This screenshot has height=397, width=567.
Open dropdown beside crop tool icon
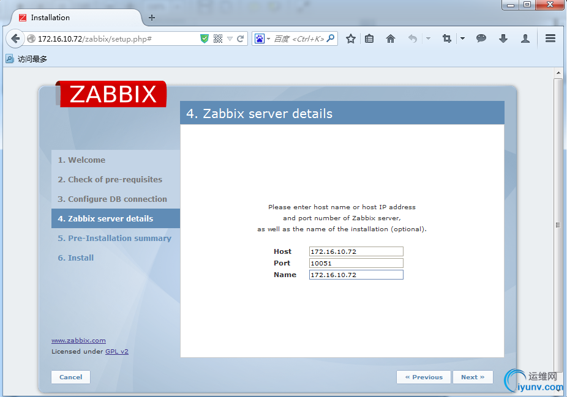462,39
